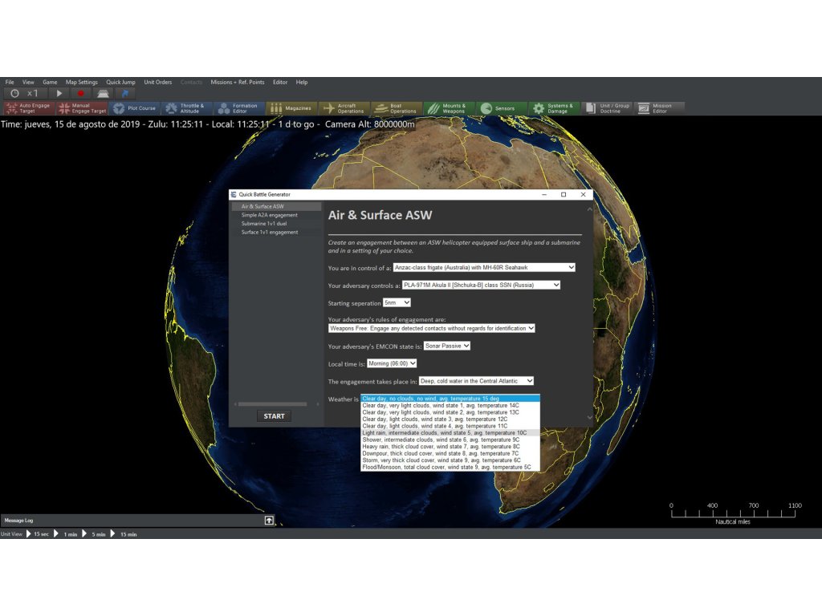Choose 'Shower, intermediate clouds' weather option
The width and height of the screenshot is (822, 616).
tap(450, 440)
